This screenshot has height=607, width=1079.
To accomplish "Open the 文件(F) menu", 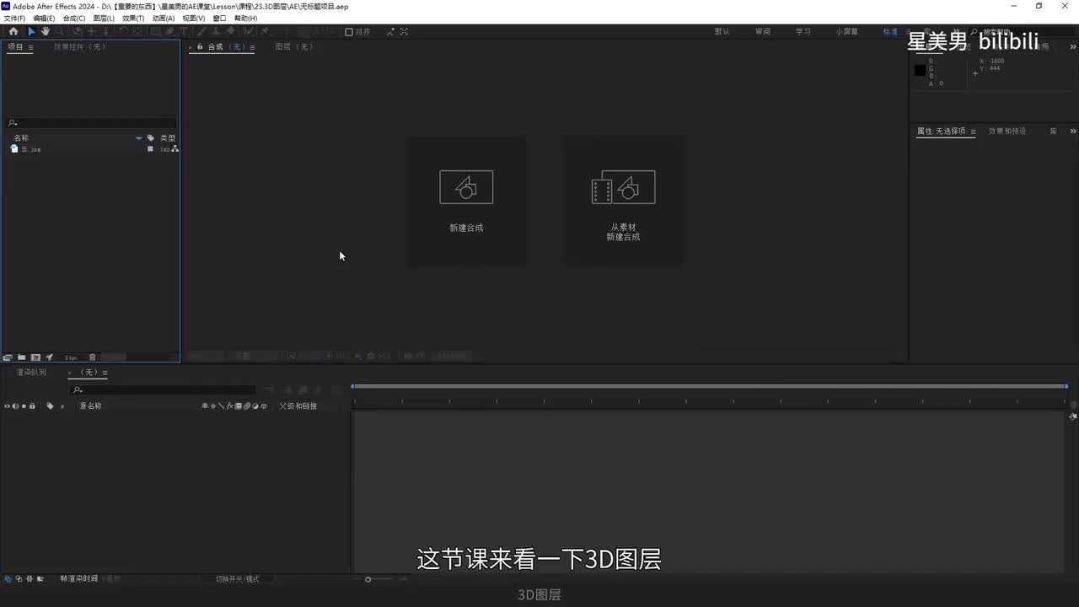I will point(14,18).
